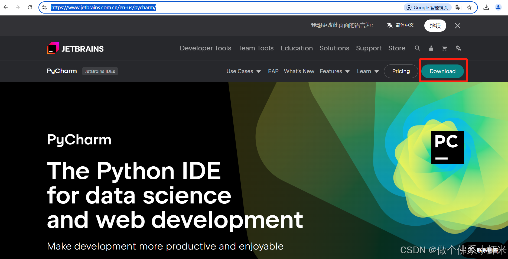The height and width of the screenshot is (259, 508).
Task: Click the 继续 button in language banner
Action: 435,25
